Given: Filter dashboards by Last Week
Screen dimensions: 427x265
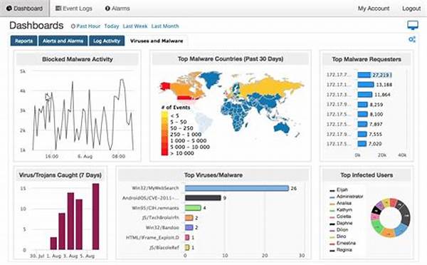Looking at the screenshot, I should pos(135,26).
